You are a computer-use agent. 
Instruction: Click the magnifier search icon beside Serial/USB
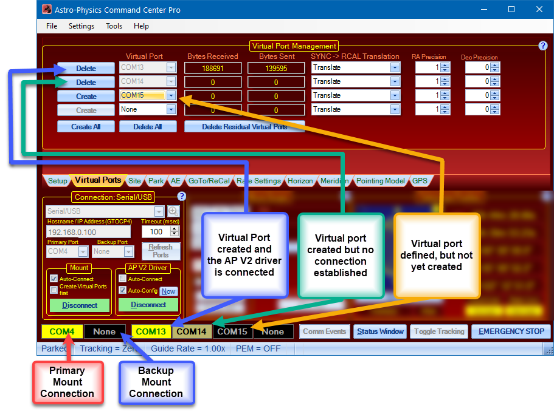pyautogui.click(x=173, y=211)
